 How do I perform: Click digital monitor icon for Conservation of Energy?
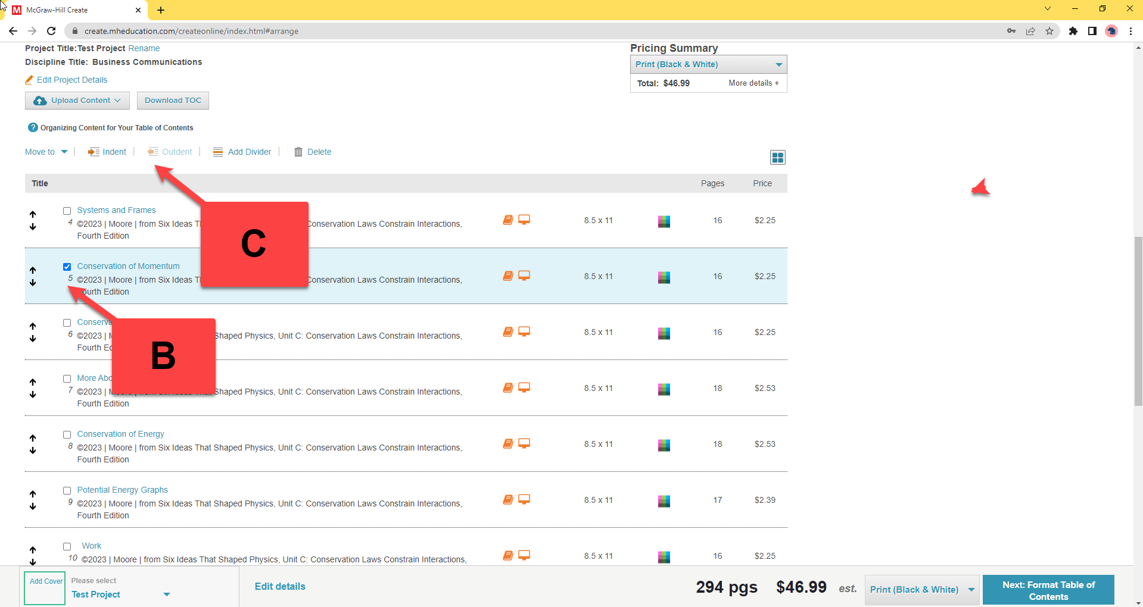(x=524, y=443)
